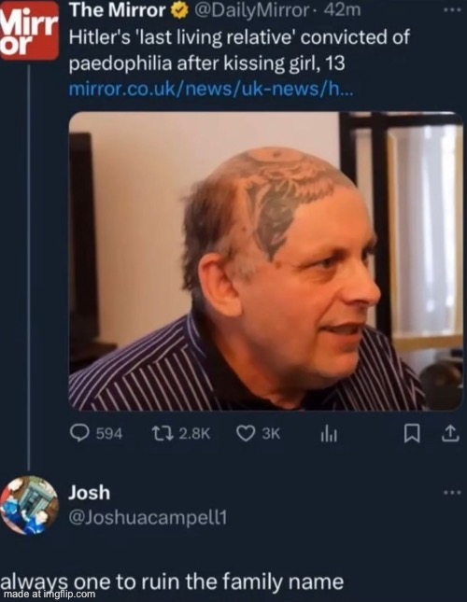Screen dimensions: 467x602
Task: Open more options on Josh's reply
Action: point(452,492)
